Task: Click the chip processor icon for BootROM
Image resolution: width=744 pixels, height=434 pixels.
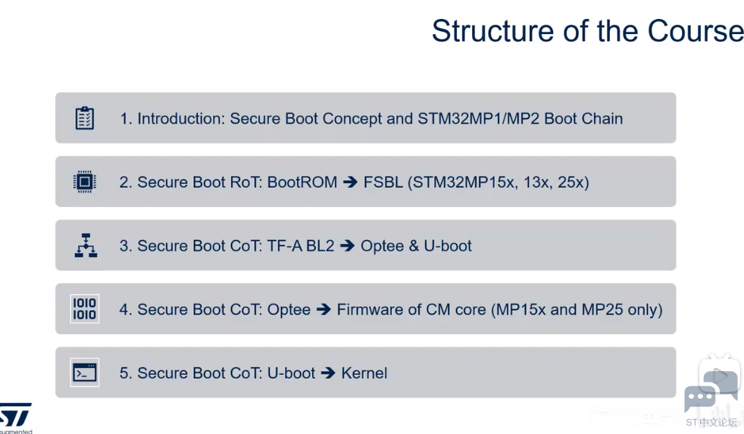Action: (85, 182)
